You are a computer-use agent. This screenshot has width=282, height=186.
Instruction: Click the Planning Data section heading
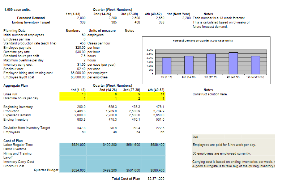(x=14, y=31)
